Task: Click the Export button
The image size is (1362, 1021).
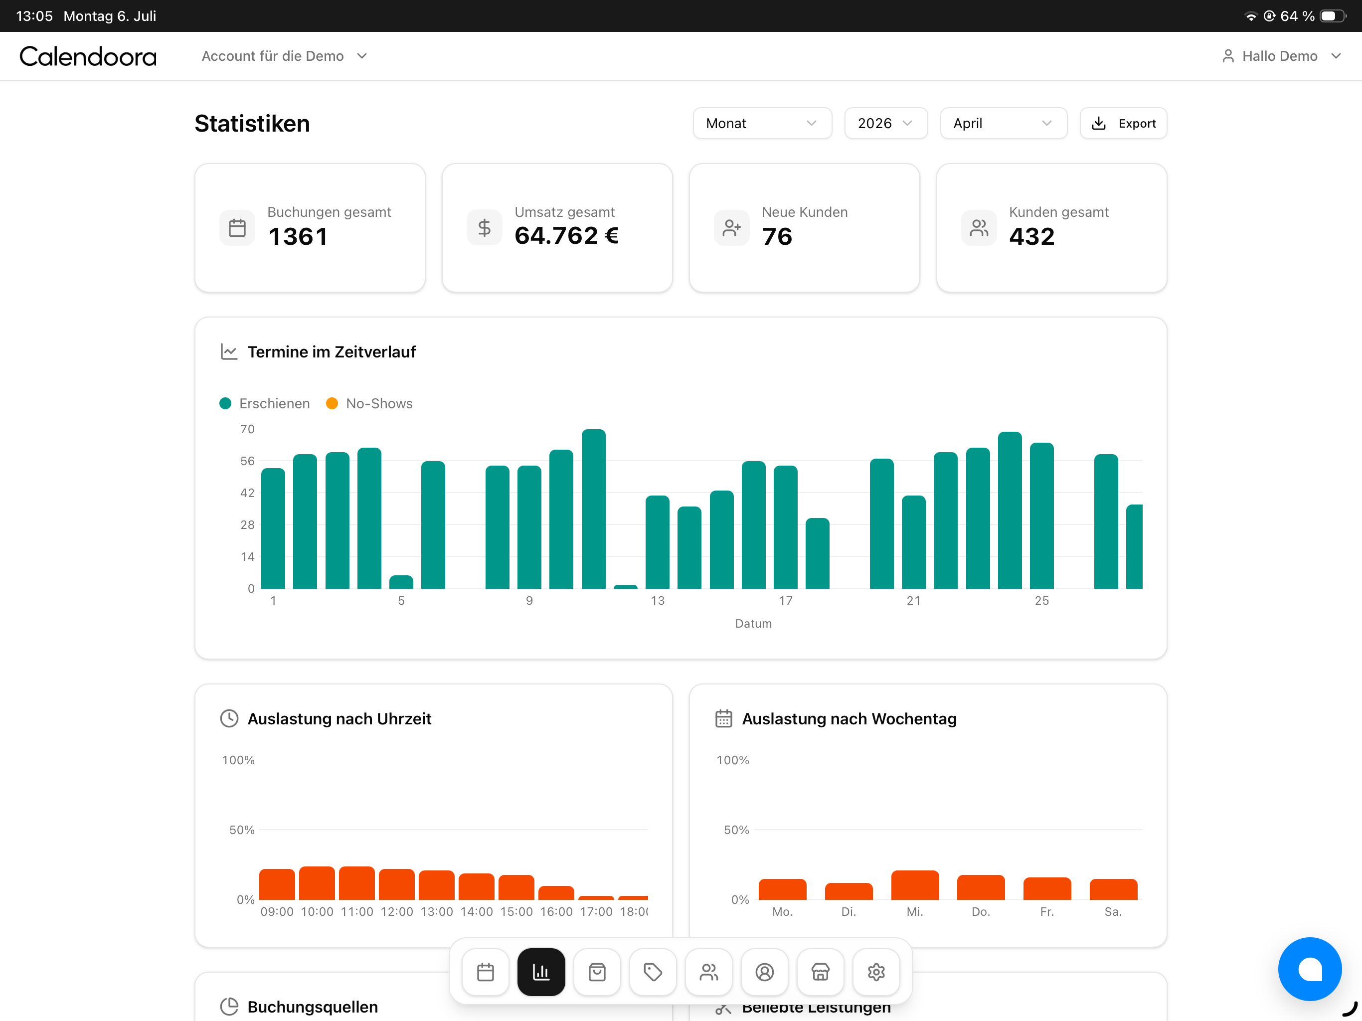Action: click(x=1123, y=123)
